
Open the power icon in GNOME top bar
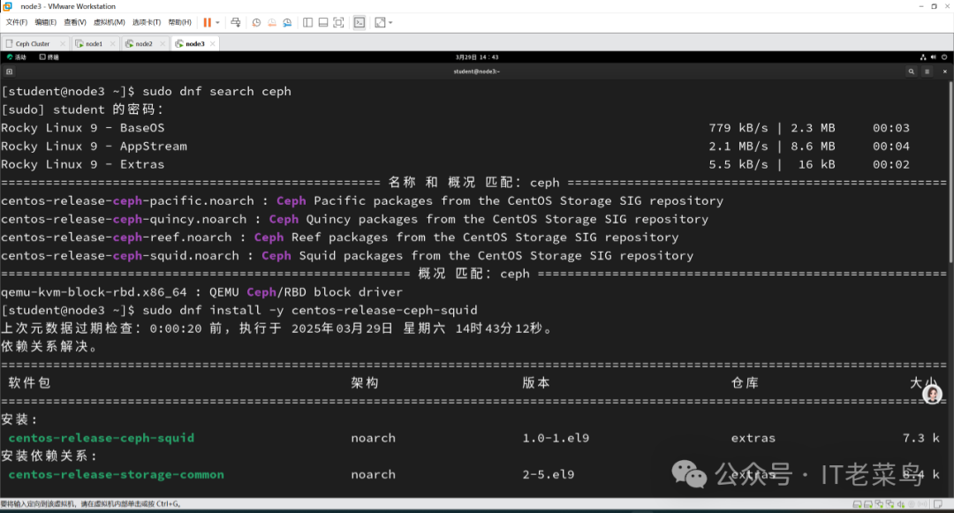tap(944, 57)
